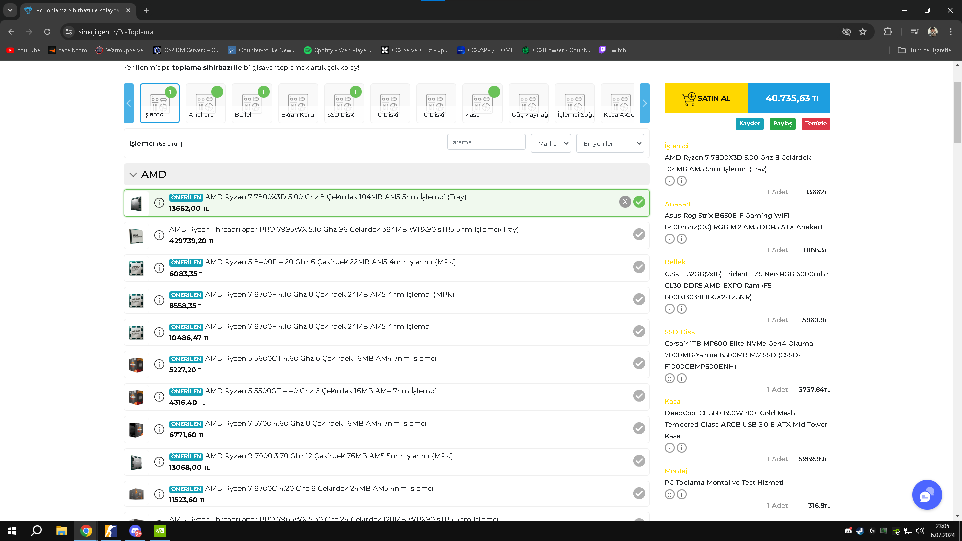Screen dimensions: 962x541
Task: Select Ryzen 7 8700F MPK checkmark
Action: tap(639, 299)
